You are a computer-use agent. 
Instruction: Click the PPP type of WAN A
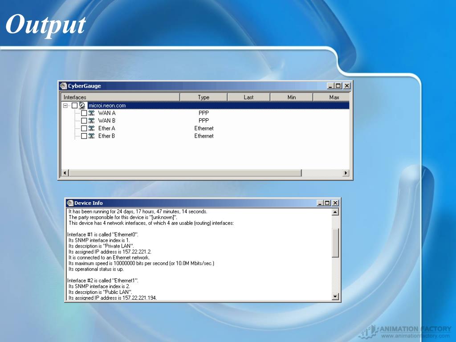tap(204, 113)
